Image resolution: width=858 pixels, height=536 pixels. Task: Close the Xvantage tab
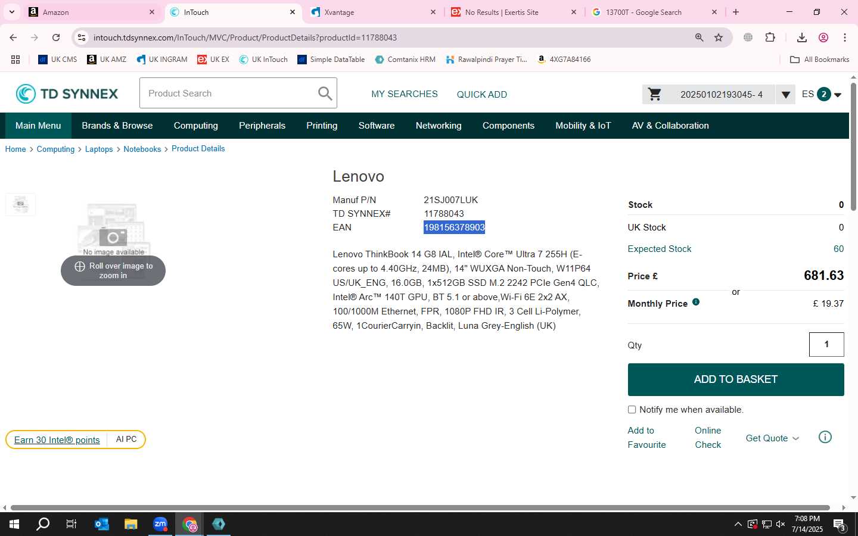(433, 12)
